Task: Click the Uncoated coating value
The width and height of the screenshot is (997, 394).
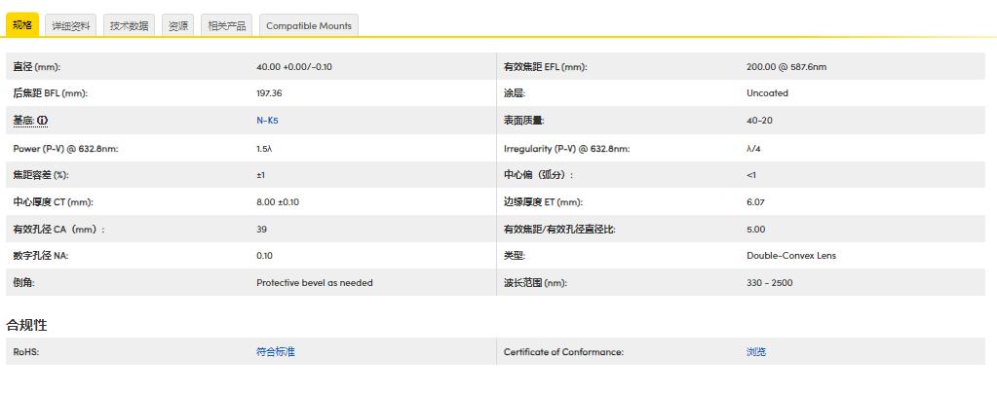Action: point(767,93)
